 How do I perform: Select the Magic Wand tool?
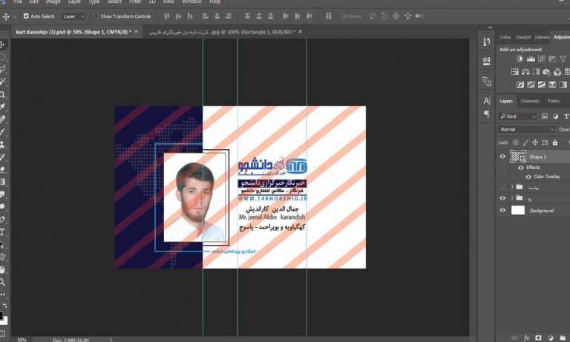[x=2, y=82]
